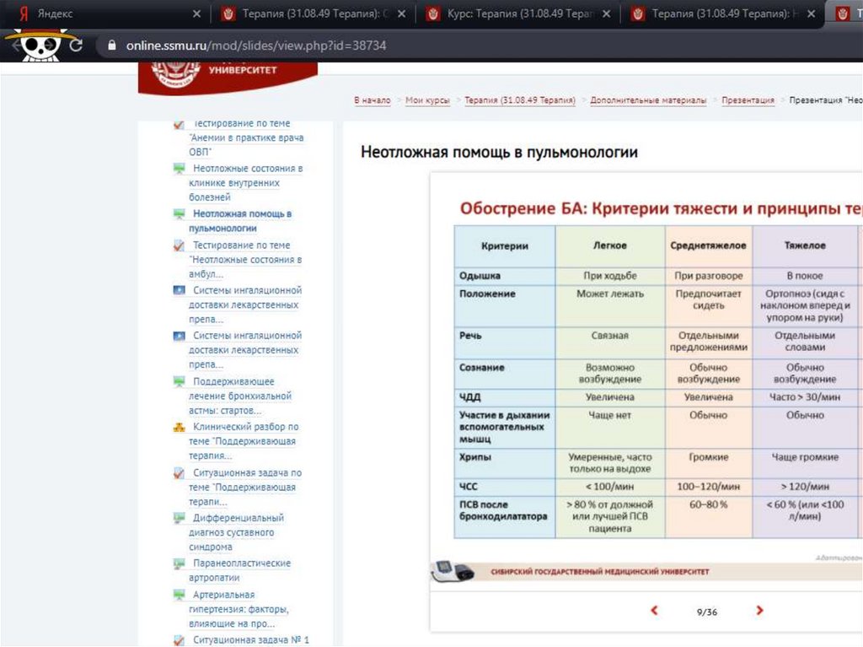This screenshot has height=647, width=863.
Task: Click cell '100–120/мин'
Action: tap(708, 487)
